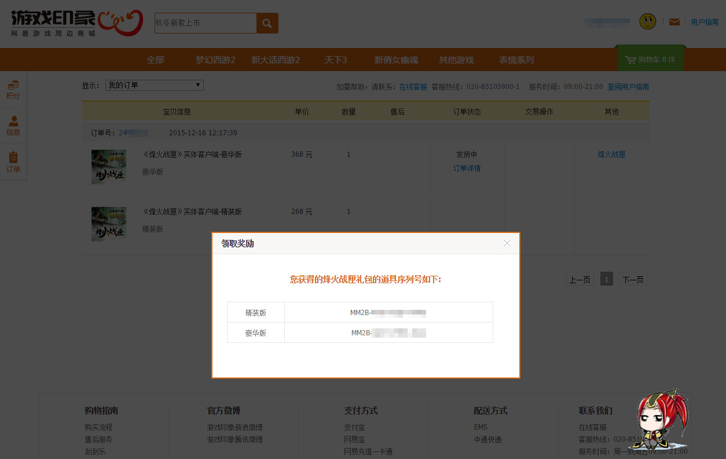Open the order number link
The image size is (726, 459).
click(133, 133)
